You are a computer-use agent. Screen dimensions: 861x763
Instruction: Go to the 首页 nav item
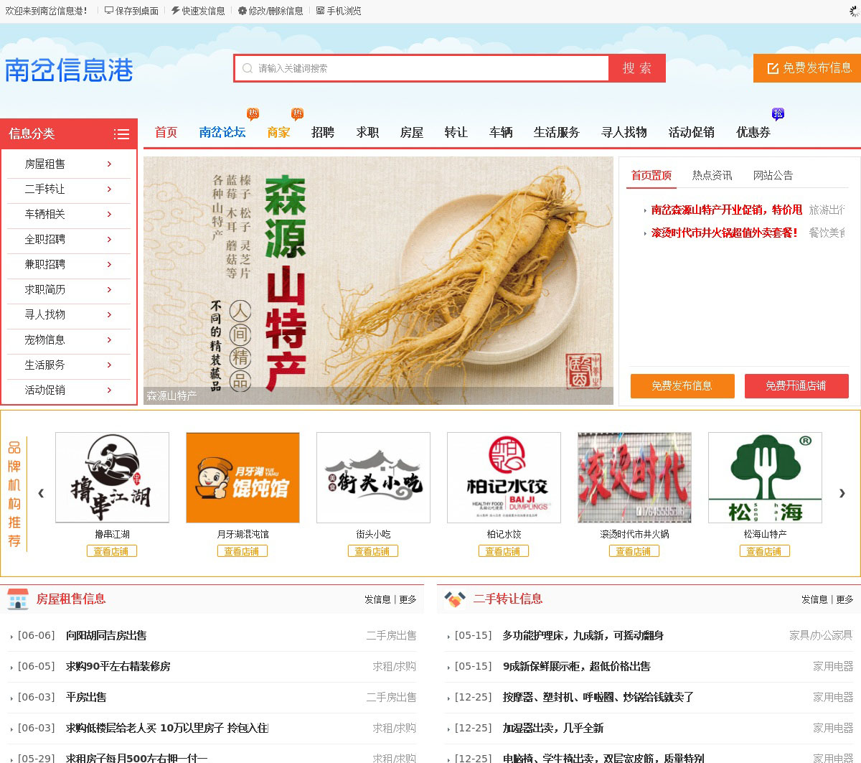coord(166,133)
